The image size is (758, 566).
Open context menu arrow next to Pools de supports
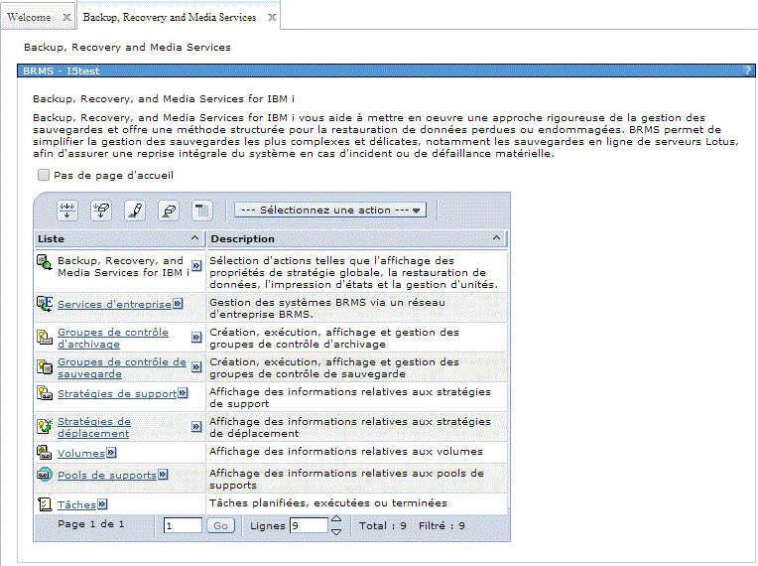(163, 475)
